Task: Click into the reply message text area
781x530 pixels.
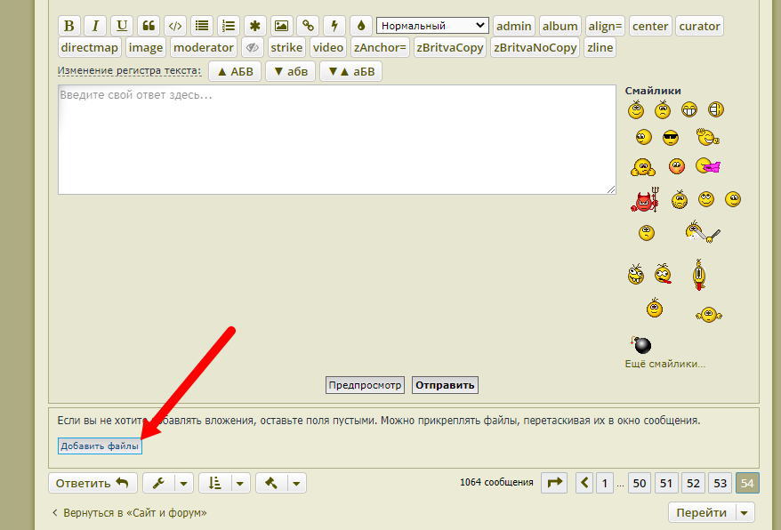Action: (x=336, y=140)
